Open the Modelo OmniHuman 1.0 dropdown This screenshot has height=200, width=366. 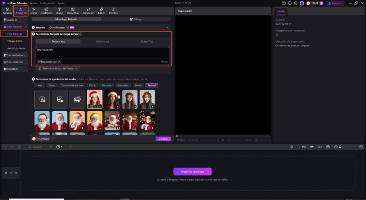(x=109, y=27)
